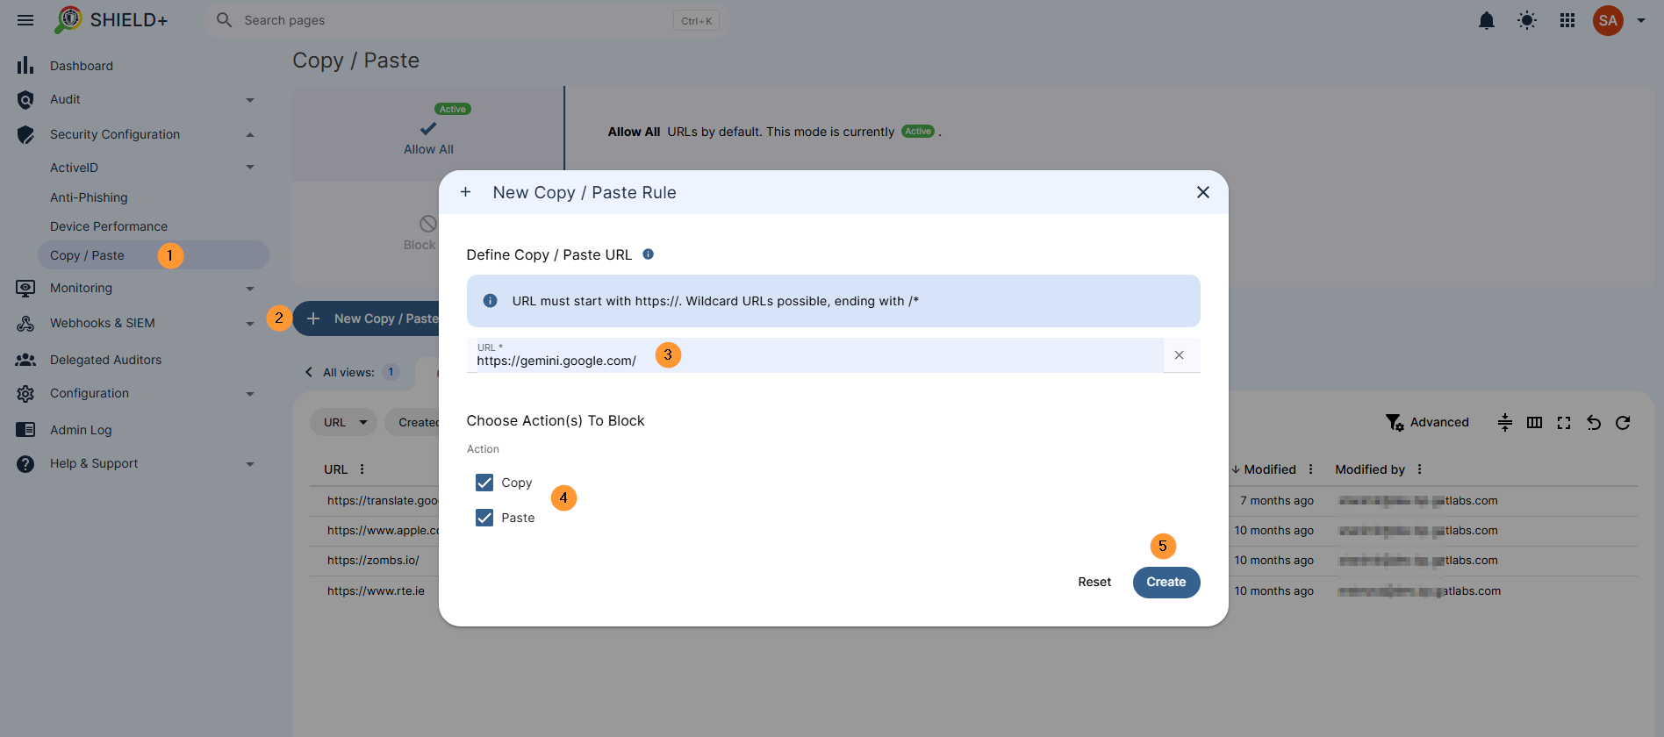Expand the Monitoring section
This screenshot has height=737, width=1664.
tap(250, 289)
